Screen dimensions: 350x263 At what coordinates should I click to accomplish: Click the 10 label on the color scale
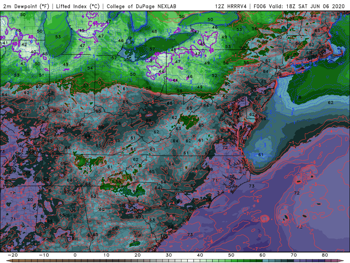click(x=106, y=255)
